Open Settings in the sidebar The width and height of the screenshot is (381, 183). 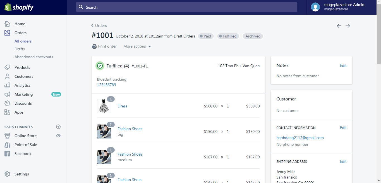21,174
